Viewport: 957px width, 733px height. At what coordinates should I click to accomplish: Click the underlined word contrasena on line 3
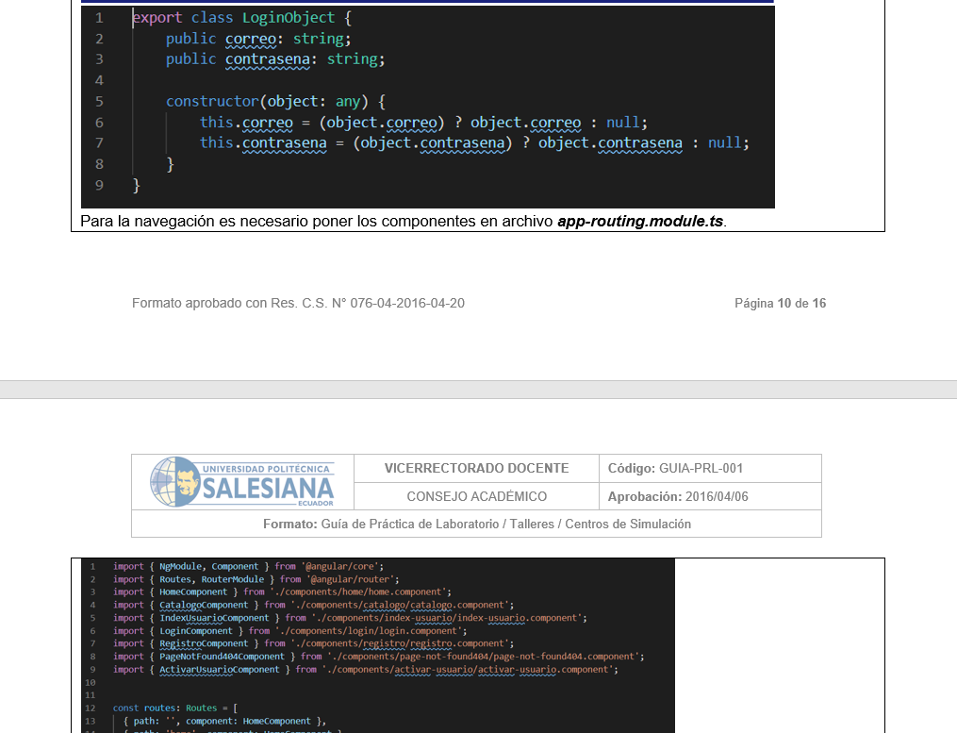268,58
